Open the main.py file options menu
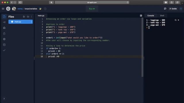The image size is (184, 103). click(x=31, y=22)
